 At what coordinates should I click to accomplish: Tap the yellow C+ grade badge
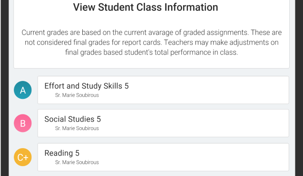tap(23, 157)
